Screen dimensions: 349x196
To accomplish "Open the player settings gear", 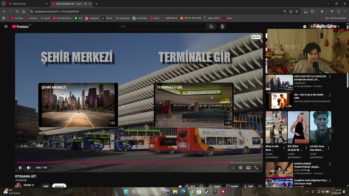I will pos(240,168).
